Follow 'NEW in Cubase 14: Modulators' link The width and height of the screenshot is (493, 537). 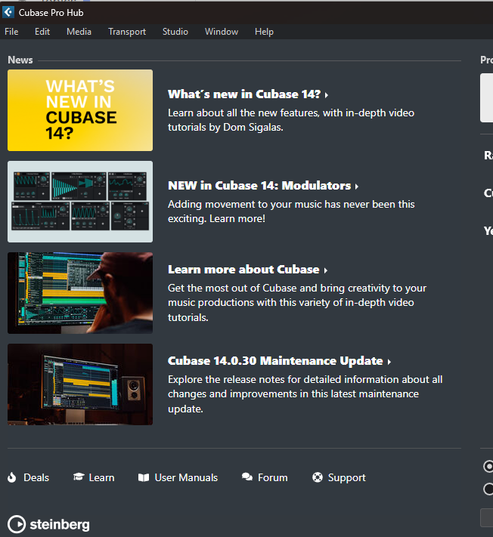click(259, 186)
